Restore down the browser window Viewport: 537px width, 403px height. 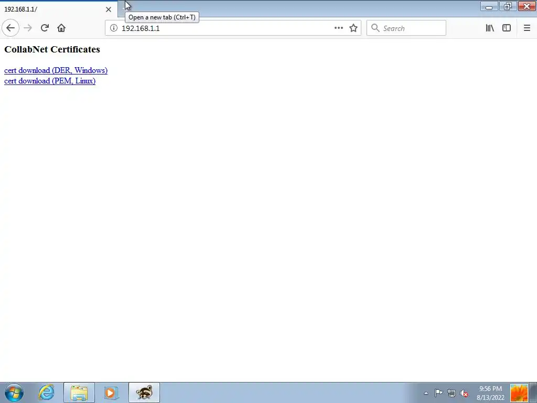tap(508, 6)
